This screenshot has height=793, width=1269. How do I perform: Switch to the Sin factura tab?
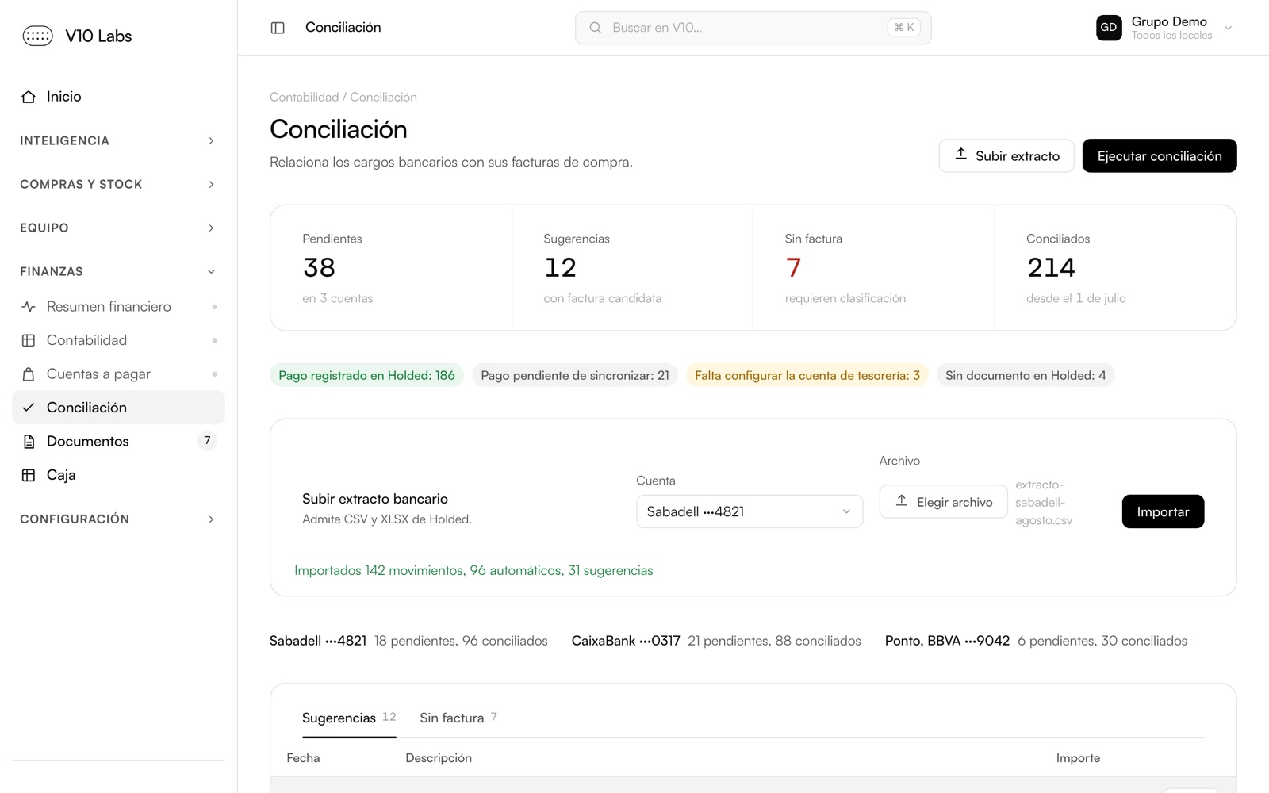(458, 718)
